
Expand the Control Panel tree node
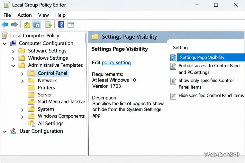pos(23,74)
